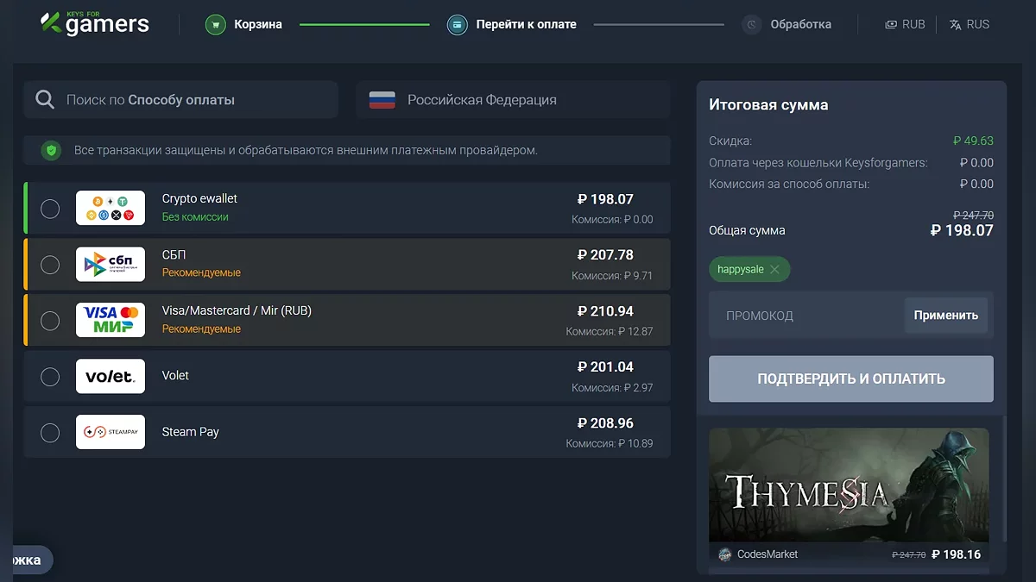Open the Российская Федерация country dropdown
This screenshot has width=1036, height=582.
point(513,100)
